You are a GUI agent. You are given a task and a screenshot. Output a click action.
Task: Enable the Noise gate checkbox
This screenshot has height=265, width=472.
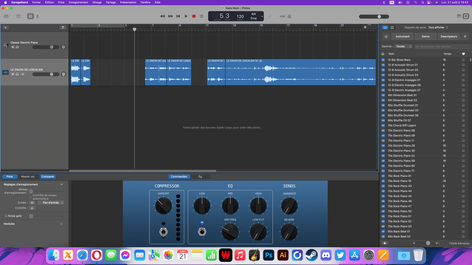tap(6, 216)
